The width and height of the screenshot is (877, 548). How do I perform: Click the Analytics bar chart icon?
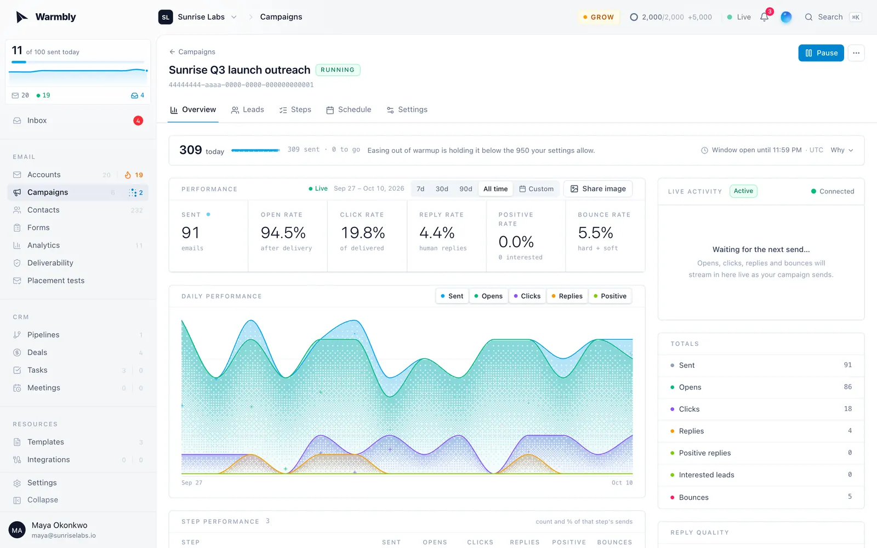(x=17, y=246)
